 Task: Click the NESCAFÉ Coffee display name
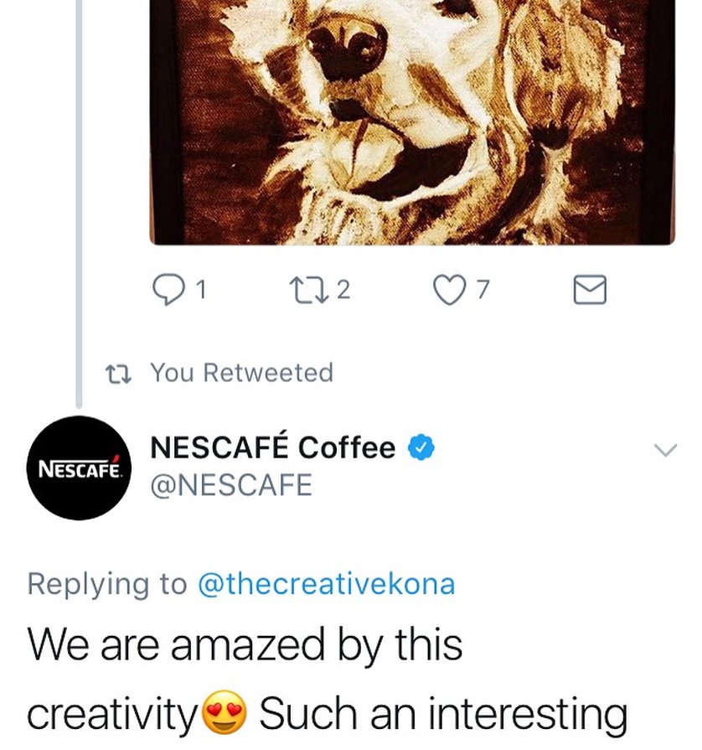(x=271, y=448)
